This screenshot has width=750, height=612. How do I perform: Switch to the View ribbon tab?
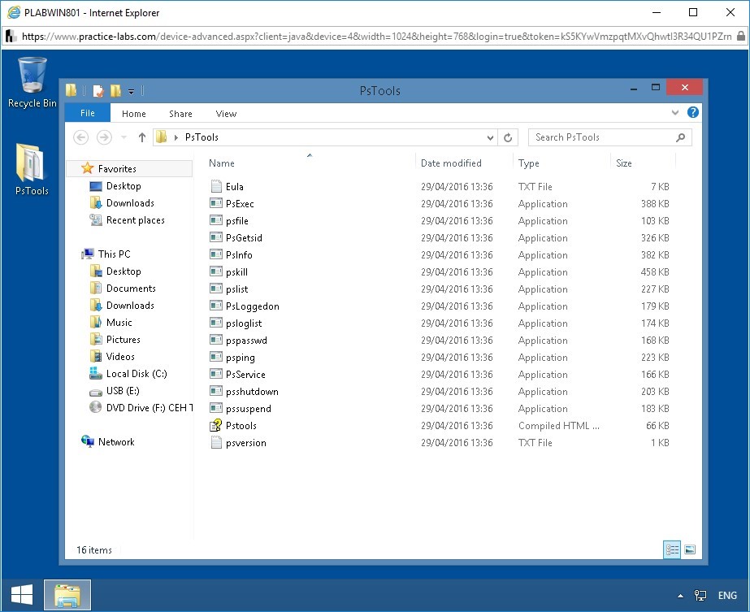[x=226, y=114]
